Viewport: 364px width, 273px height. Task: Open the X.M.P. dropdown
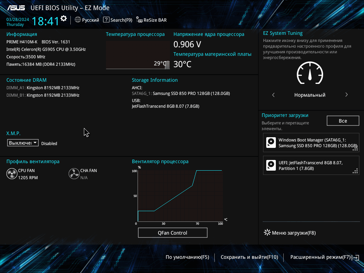pyautogui.click(x=23, y=143)
